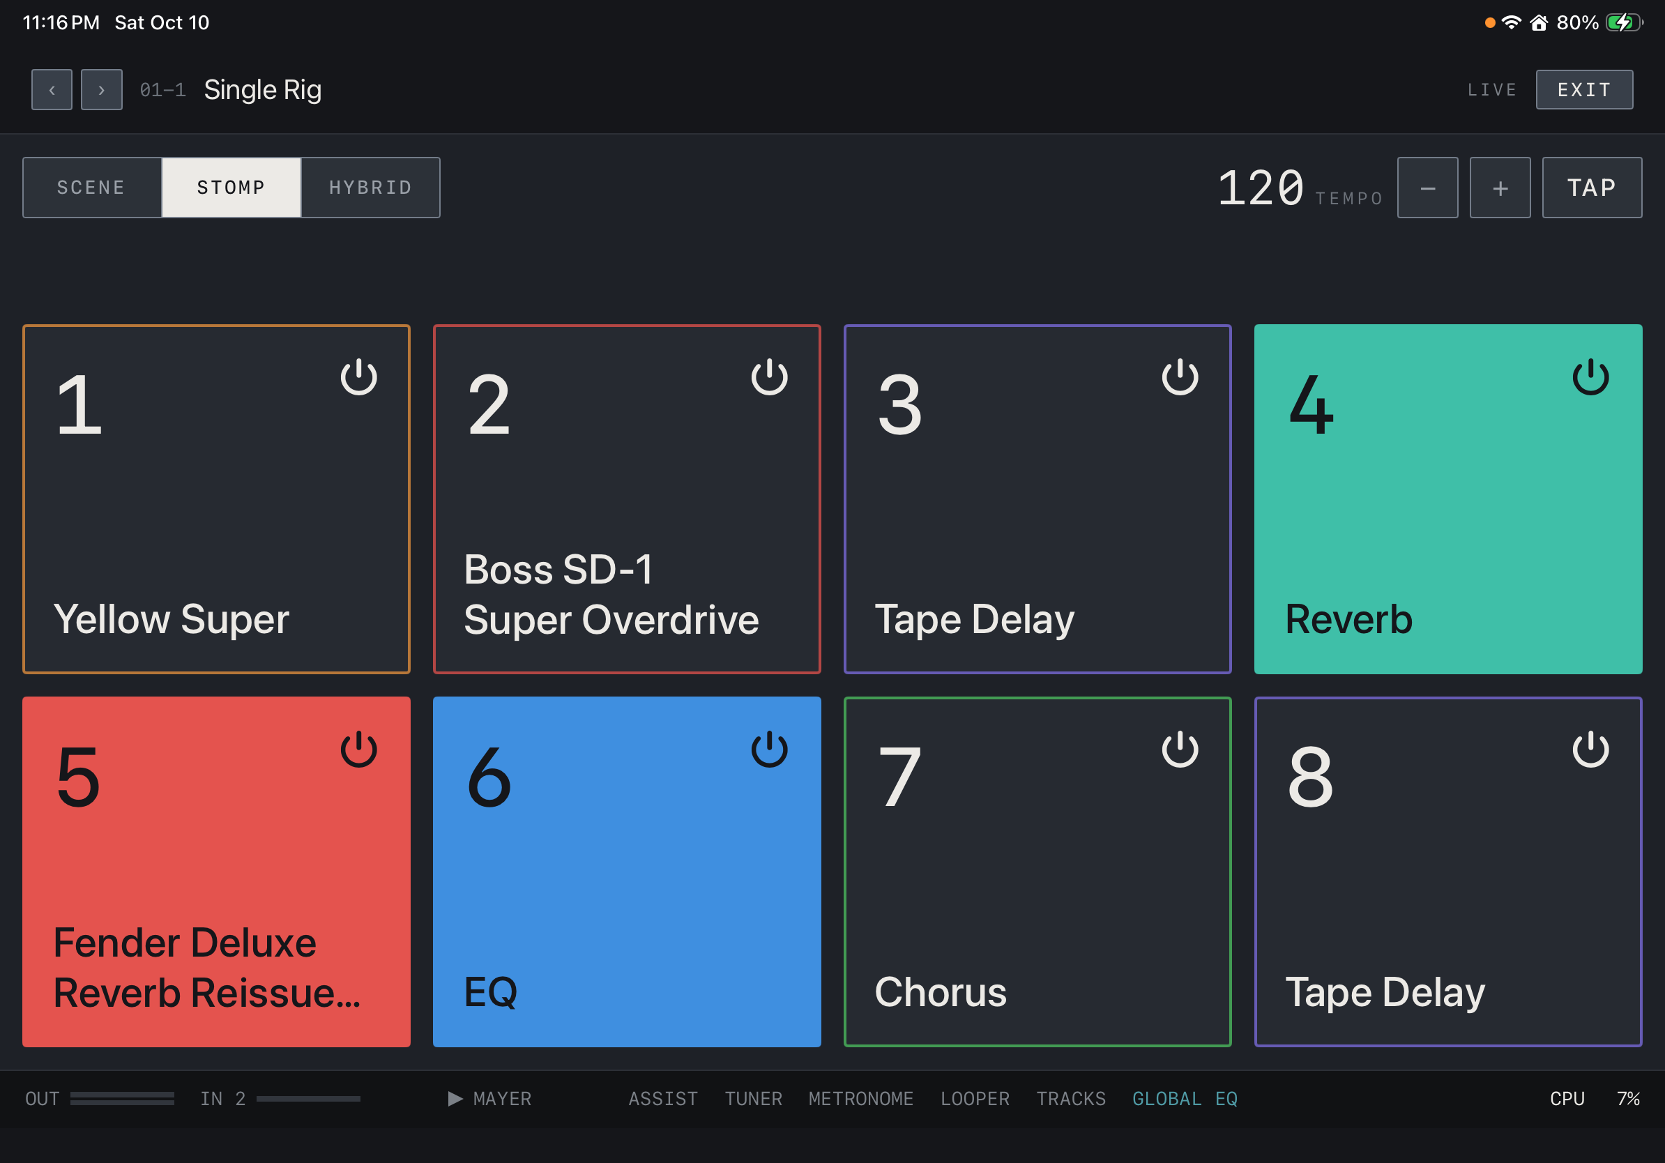Toggle power icon on stomp 7 Chorus
The image size is (1665, 1163).
pyautogui.click(x=1180, y=749)
